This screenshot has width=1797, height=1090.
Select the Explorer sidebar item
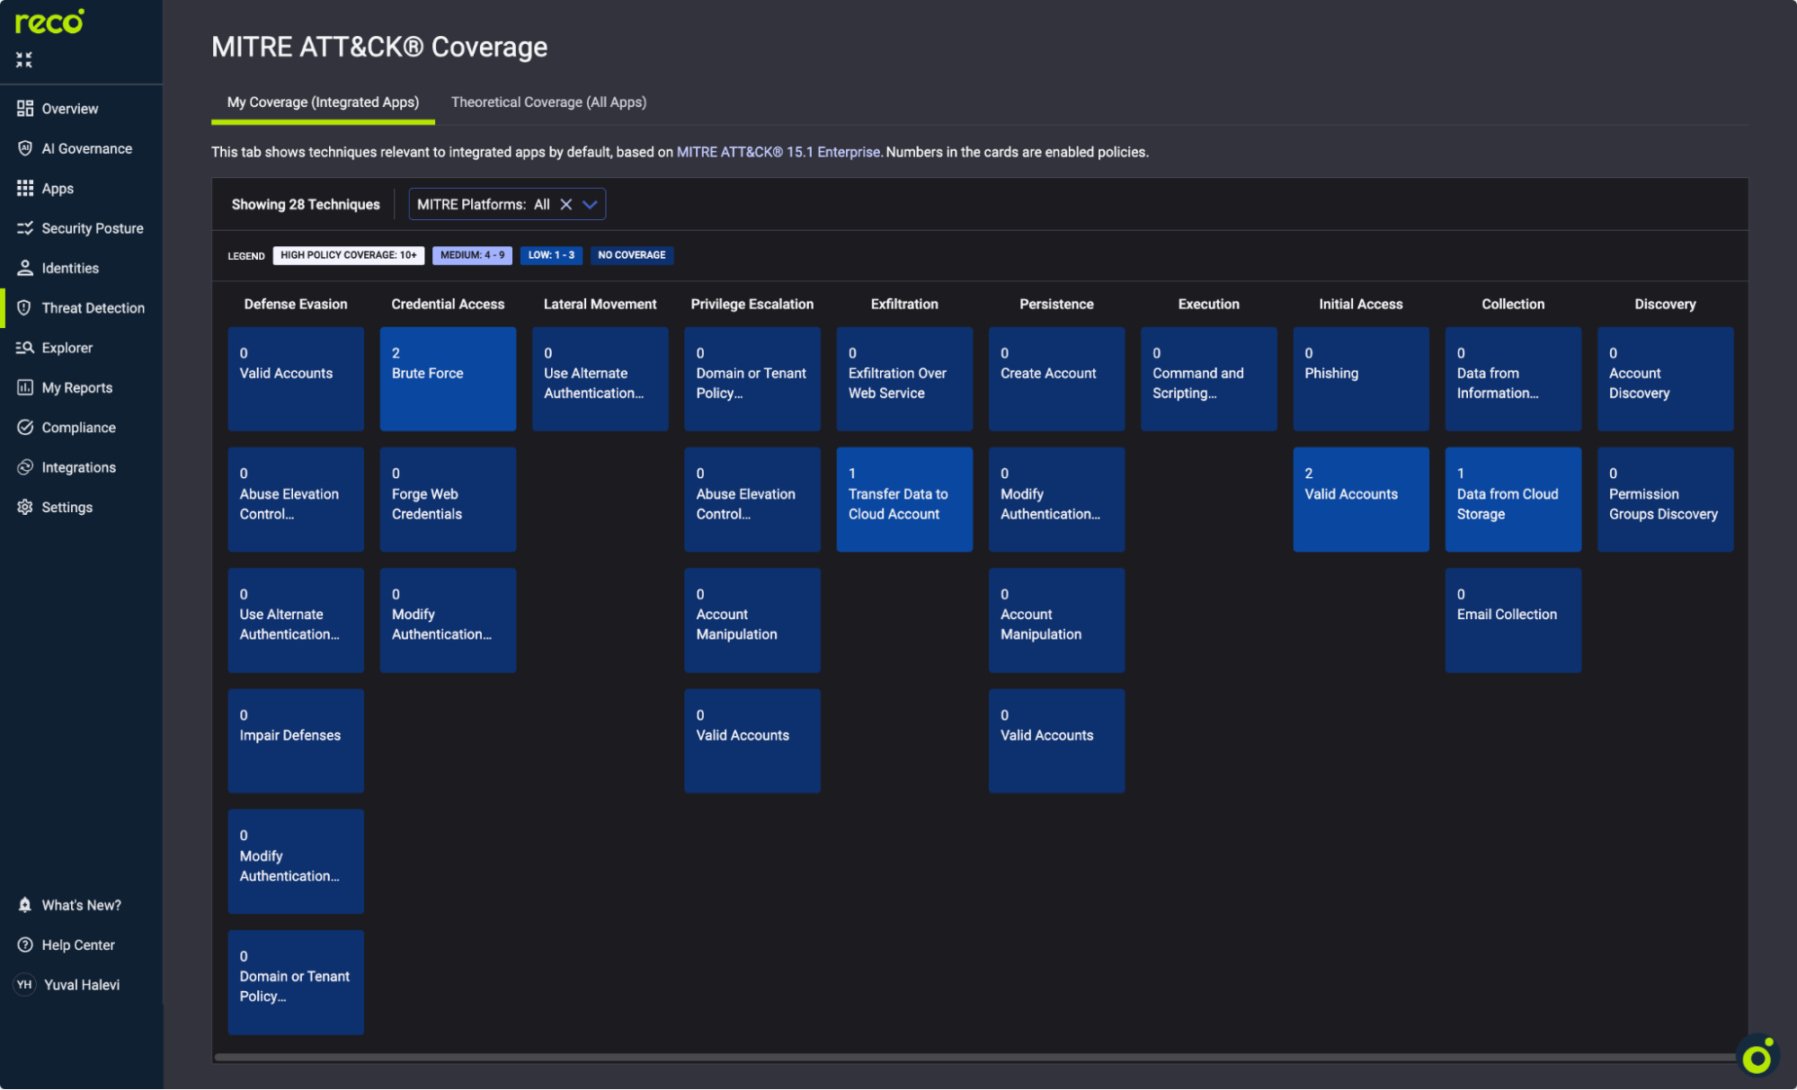pyautogui.click(x=67, y=347)
